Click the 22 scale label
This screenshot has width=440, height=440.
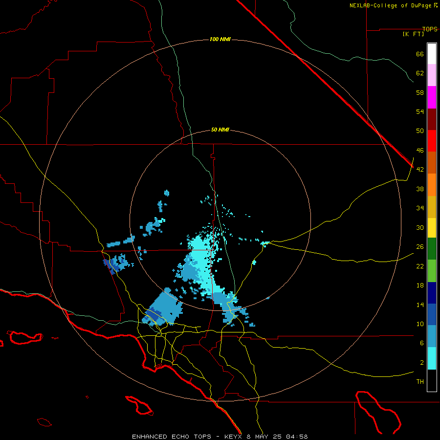click(x=420, y=266)
